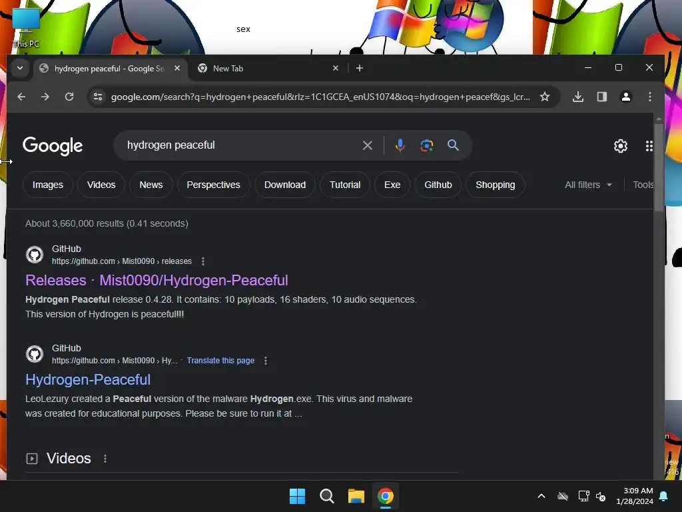Open options menu for Releases GitHub result
The height and width of the screenshot is (512, 682).
pyautogui.click(x=203, y=261)
